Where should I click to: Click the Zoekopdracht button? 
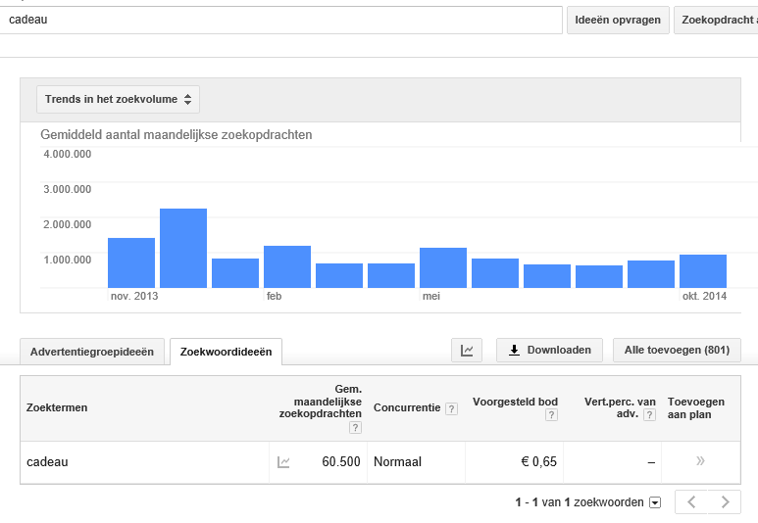tap(716, 20)
